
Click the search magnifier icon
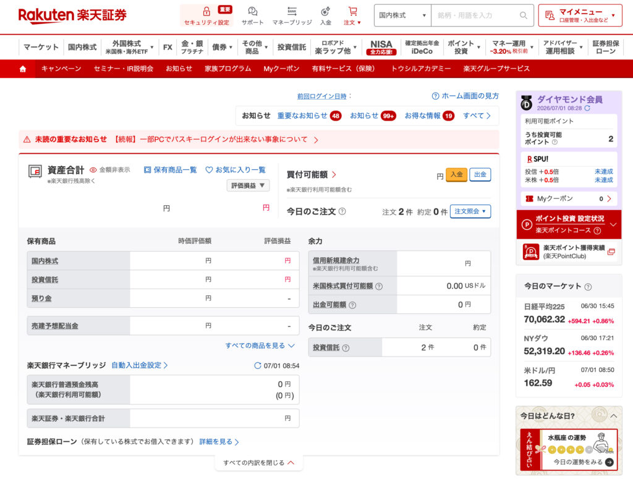pyautogui.click(x=523, y=15)
